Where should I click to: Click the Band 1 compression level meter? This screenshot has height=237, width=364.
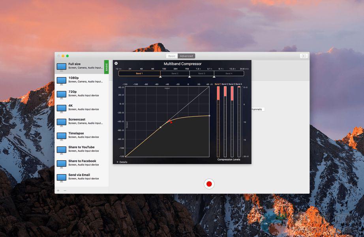(218, 122)
